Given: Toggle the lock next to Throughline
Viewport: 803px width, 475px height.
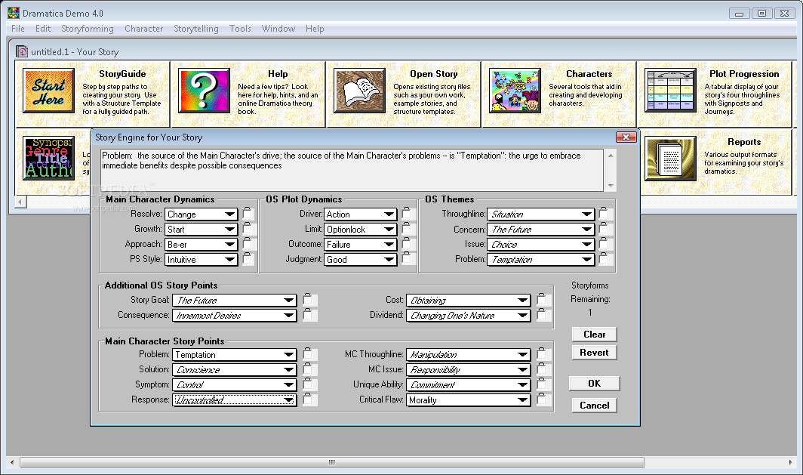Looking at the screenshot, I should pyautogui.click(x=603, y=213).
